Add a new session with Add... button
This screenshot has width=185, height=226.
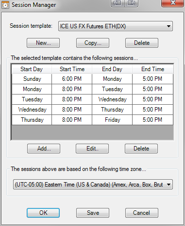(44, 149)
